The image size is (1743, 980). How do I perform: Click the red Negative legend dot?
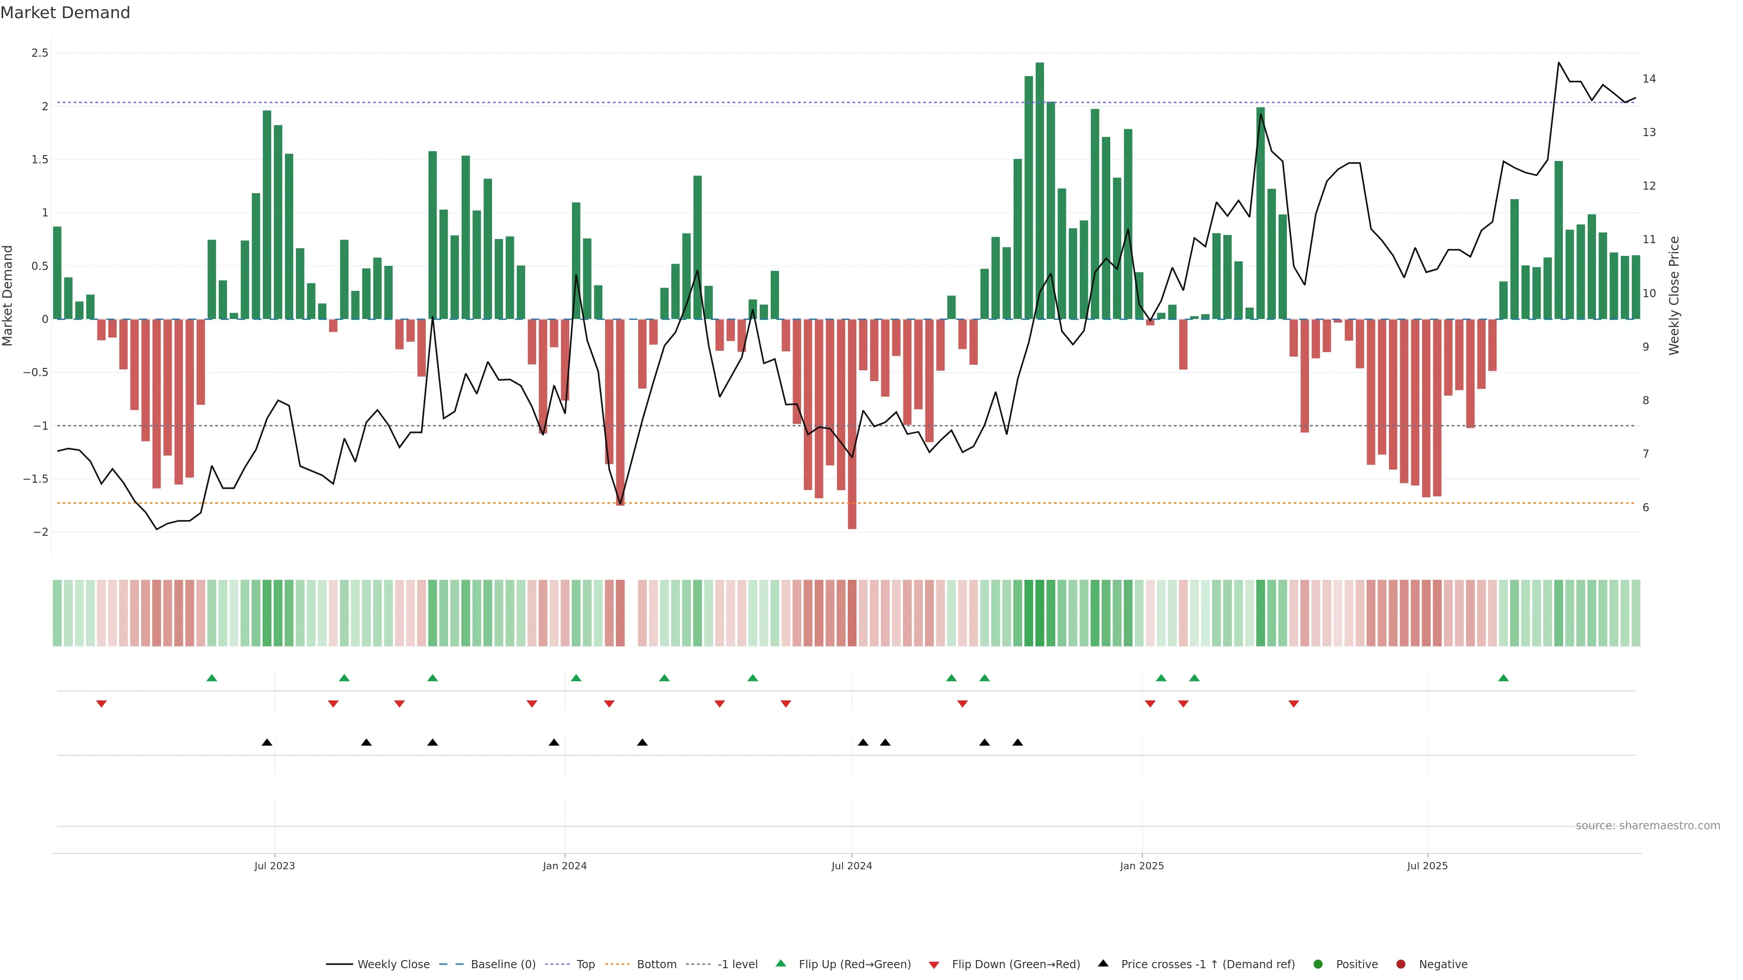pyautogui.click(x=1401, y=965)
